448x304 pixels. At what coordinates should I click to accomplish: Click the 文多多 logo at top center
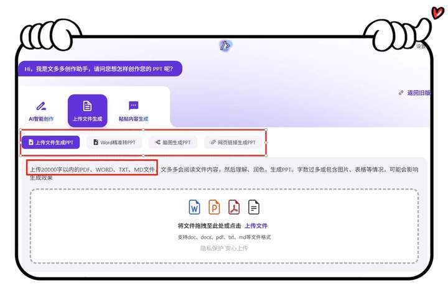(x=225, y=45)
